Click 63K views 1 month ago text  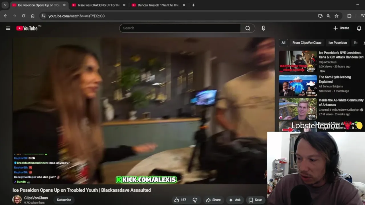coord(334,91)
